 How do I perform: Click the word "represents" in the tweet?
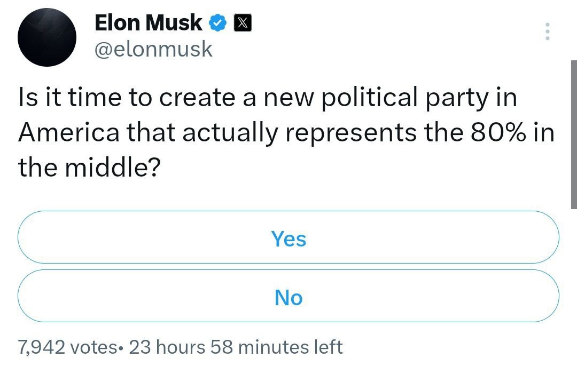tap(351, 133)
